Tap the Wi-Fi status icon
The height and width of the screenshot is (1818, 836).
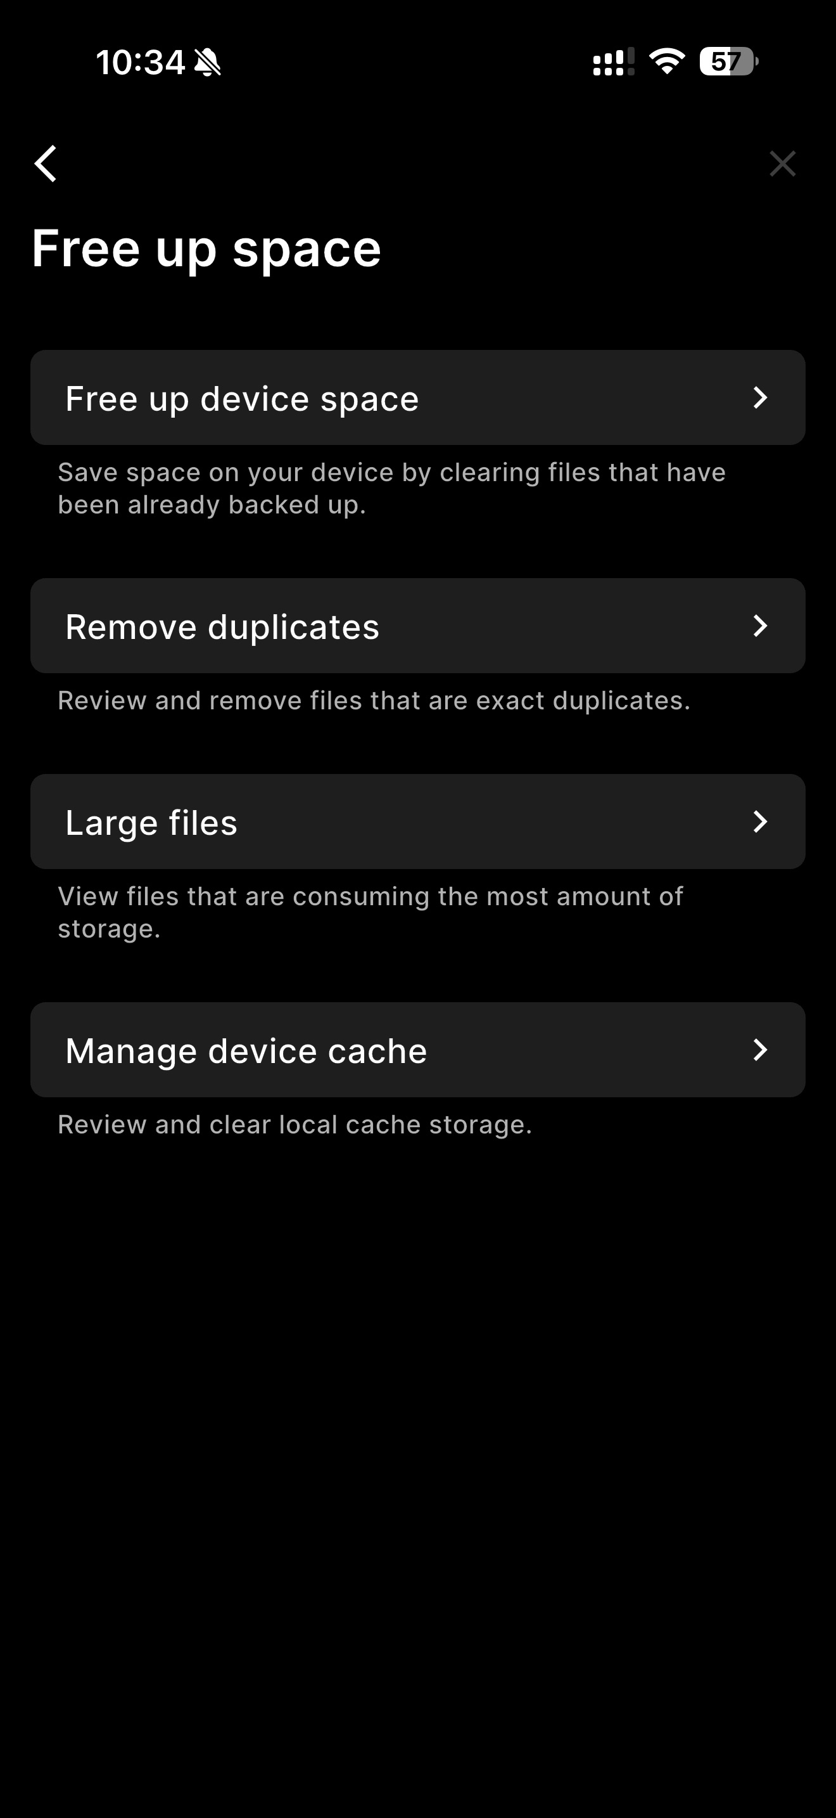(666, 61)
